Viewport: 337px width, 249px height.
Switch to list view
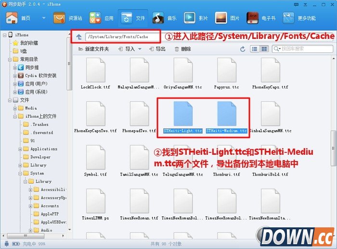(x=255, y=49)
